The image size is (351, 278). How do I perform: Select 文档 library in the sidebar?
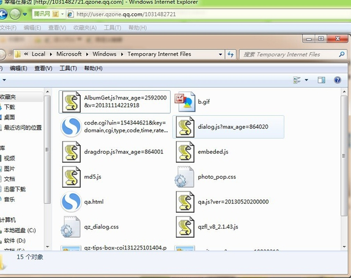pyautogui.click(x=9, y=179)
